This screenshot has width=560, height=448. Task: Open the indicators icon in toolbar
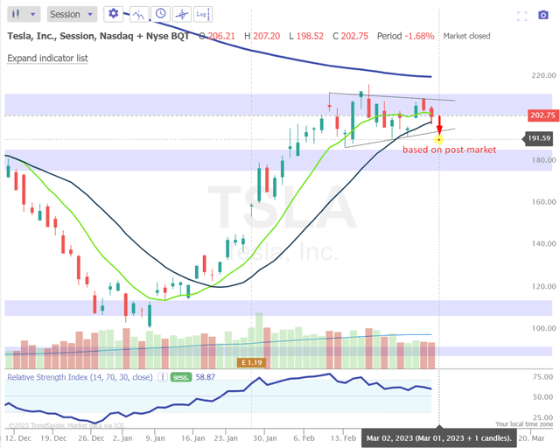click(x=138, y=14)
